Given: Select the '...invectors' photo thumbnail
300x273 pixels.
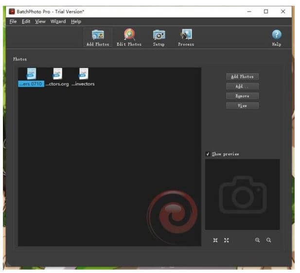Looking at the screenshot, I should click(84, 78).
